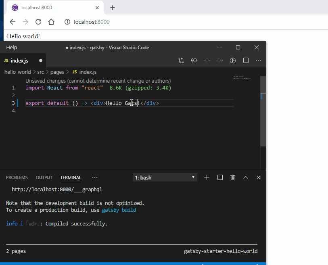This screenshot has height=265, width=328.
Task: Open the localhost graphql link in terminal
Action: (x=56, y=189)
